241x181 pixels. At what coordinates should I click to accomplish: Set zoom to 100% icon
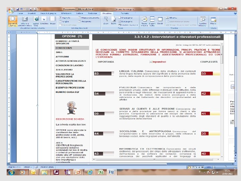coord(113,20)
